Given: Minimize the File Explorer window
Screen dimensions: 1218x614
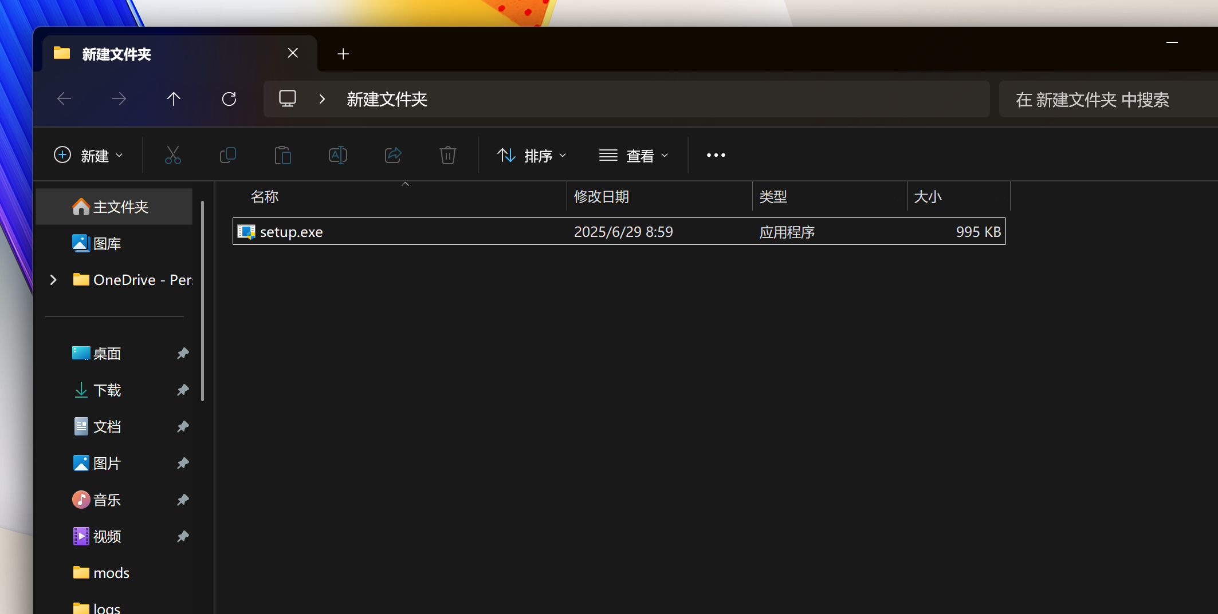Looking at the screenshot, I should tap(1172, 42).
